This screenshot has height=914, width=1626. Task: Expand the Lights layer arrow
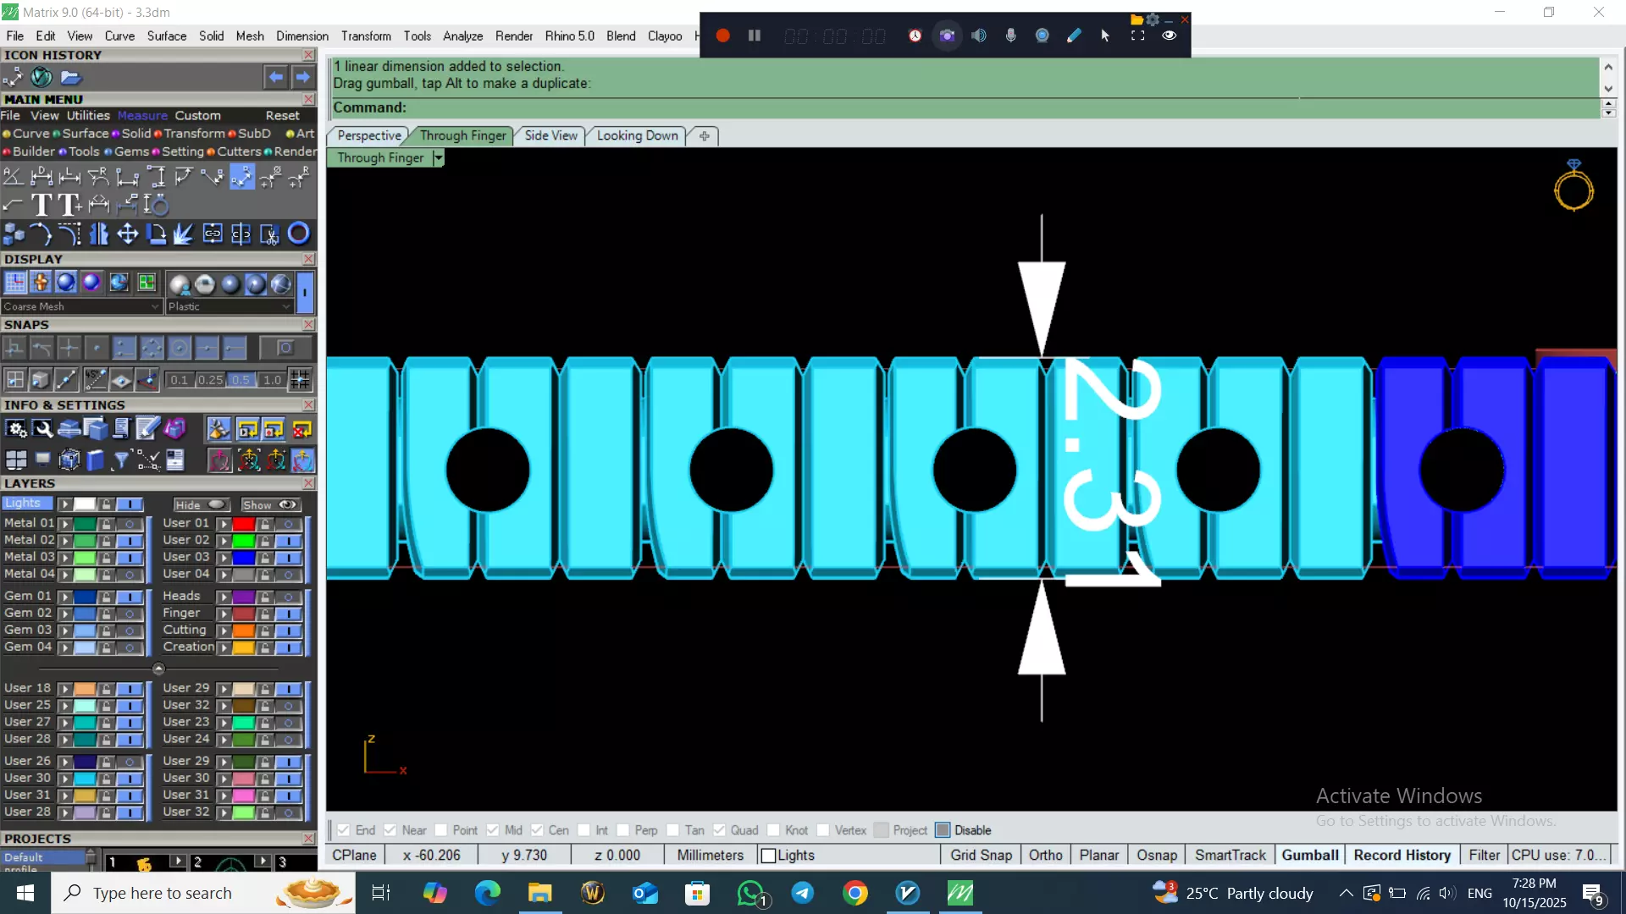click(x=65, y=504)
